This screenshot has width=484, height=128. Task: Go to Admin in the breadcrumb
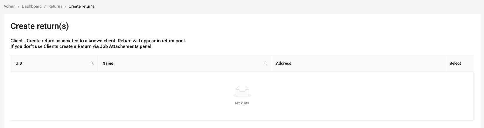point(9,6)
